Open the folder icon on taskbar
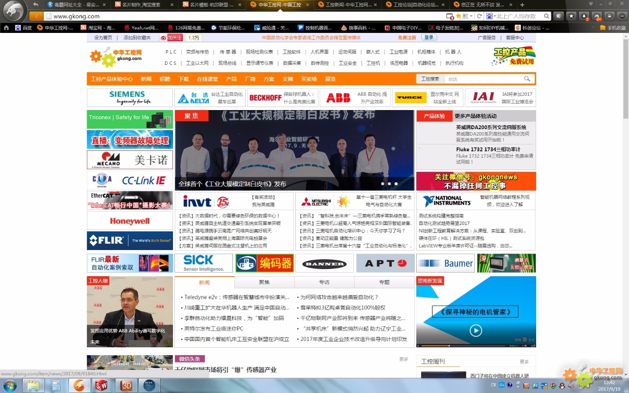Image resolution: width=629 pixels, height=393 pixels. pyautogui.click(x=33, y=385)
